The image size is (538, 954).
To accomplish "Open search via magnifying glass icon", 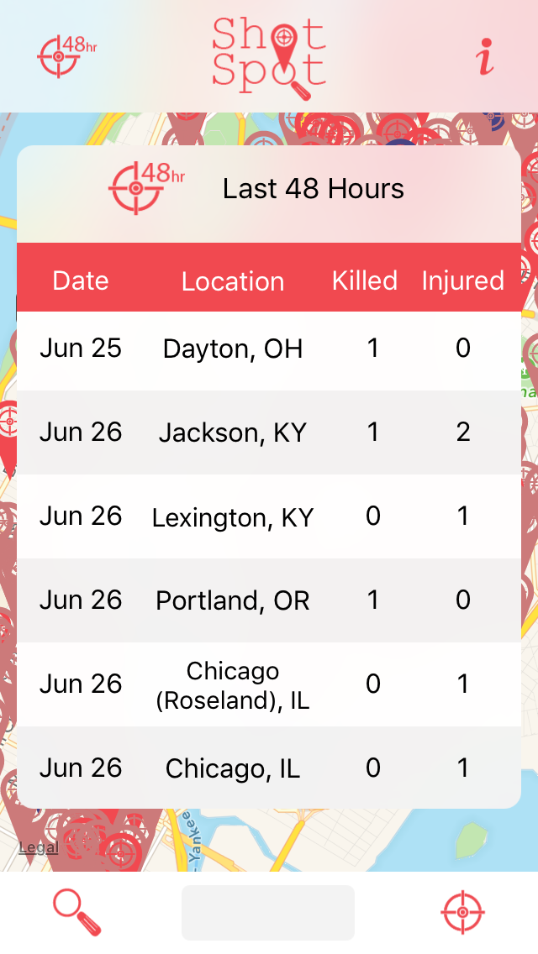I will pos(76,912).
